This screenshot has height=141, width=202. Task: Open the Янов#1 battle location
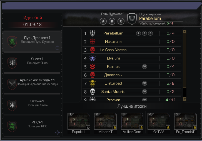32,62
